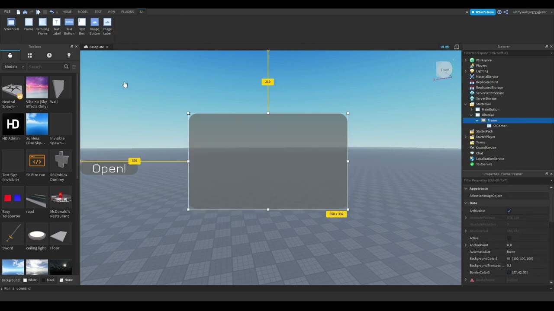Click the new file icon in quick access bar

pyautogui.click(x=18, y=12)
